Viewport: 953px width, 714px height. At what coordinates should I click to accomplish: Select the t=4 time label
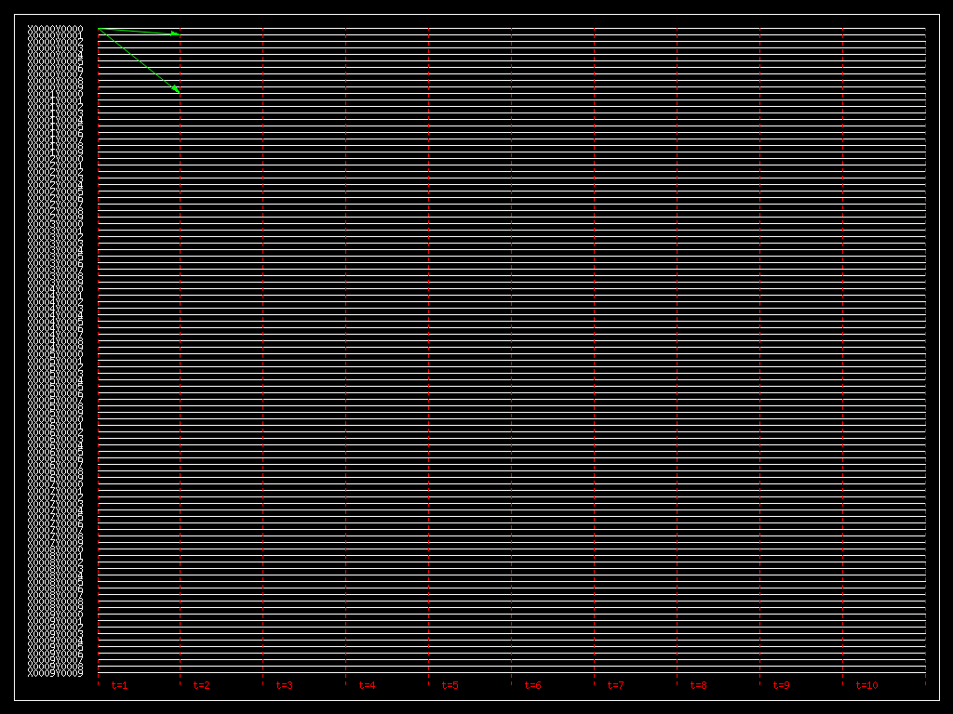[x=368, y=686]
